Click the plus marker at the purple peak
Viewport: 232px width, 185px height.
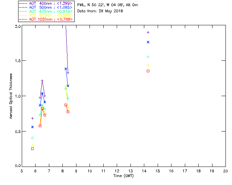42,81
